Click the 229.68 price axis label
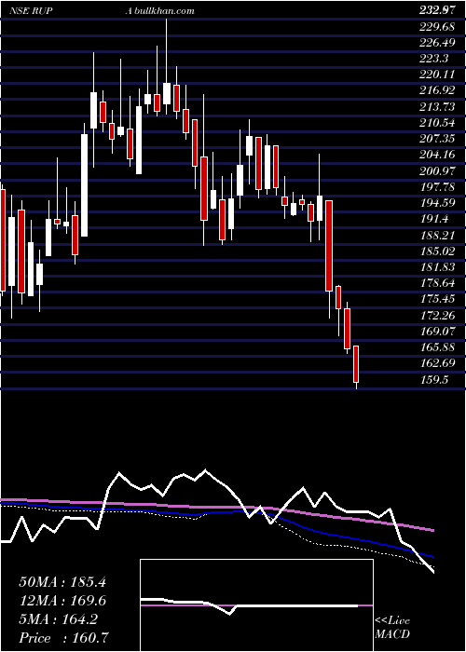This screenshot has height=652, width=466. click(x=437, y=27)
